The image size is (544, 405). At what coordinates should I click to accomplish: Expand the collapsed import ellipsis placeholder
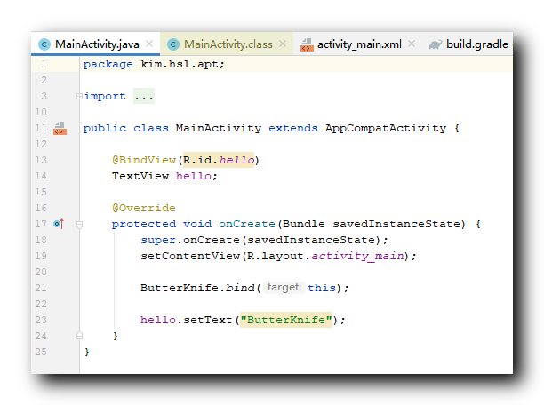tap(144, 96)
